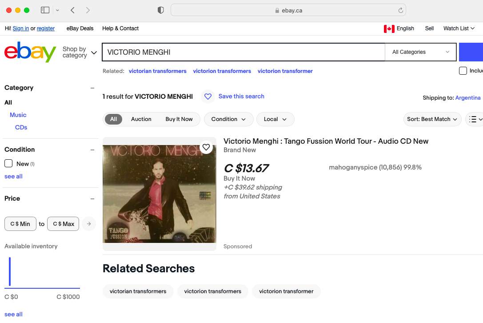Click victorion transformer related search chip
This screenshot has width=483, height=323.
point(286,291)
